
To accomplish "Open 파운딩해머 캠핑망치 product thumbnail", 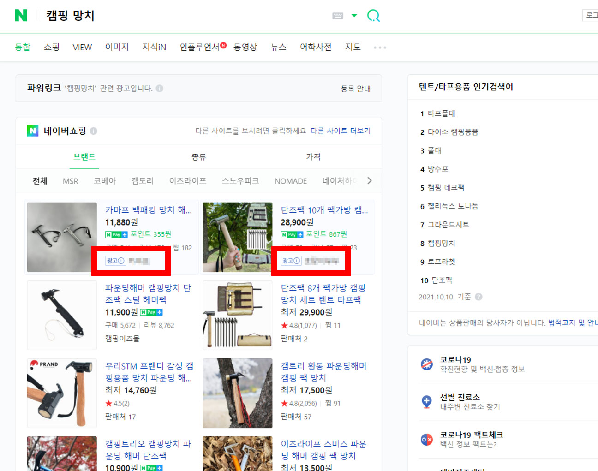I will 62,315.
